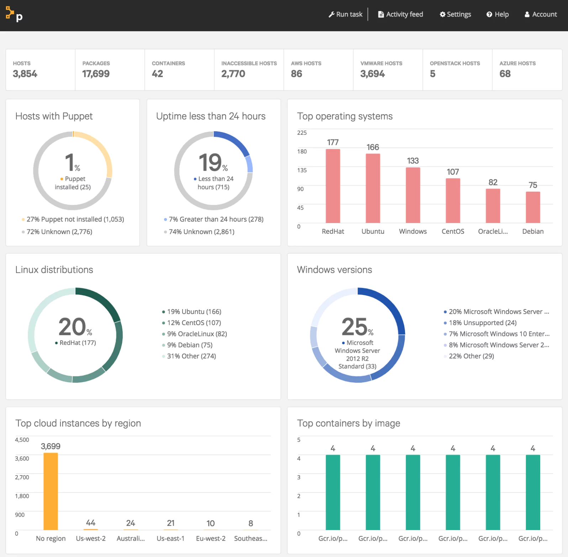Click the Windows bar valued 133

pos(413,195)
